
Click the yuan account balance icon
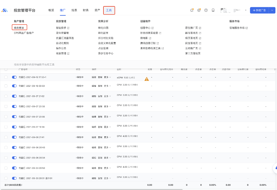click(199, 10)
